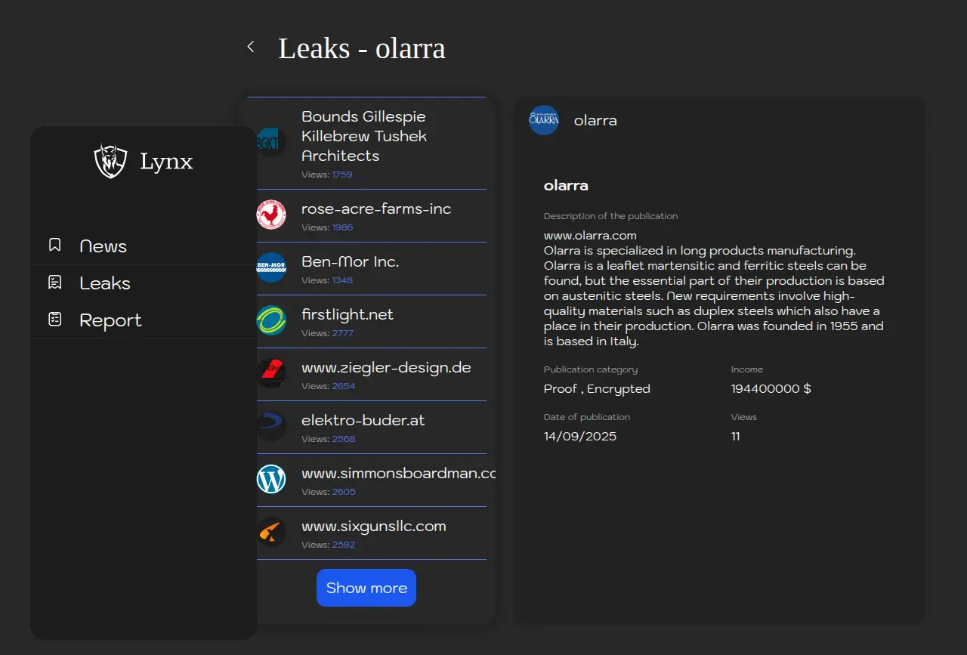Screen dimensions: 967x655
Task: Go to the Leaks sidebar item
Action: (x=105, y=283)
